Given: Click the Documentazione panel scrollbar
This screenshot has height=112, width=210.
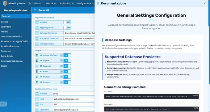Looking at the screenshot, I should point(209,13).
